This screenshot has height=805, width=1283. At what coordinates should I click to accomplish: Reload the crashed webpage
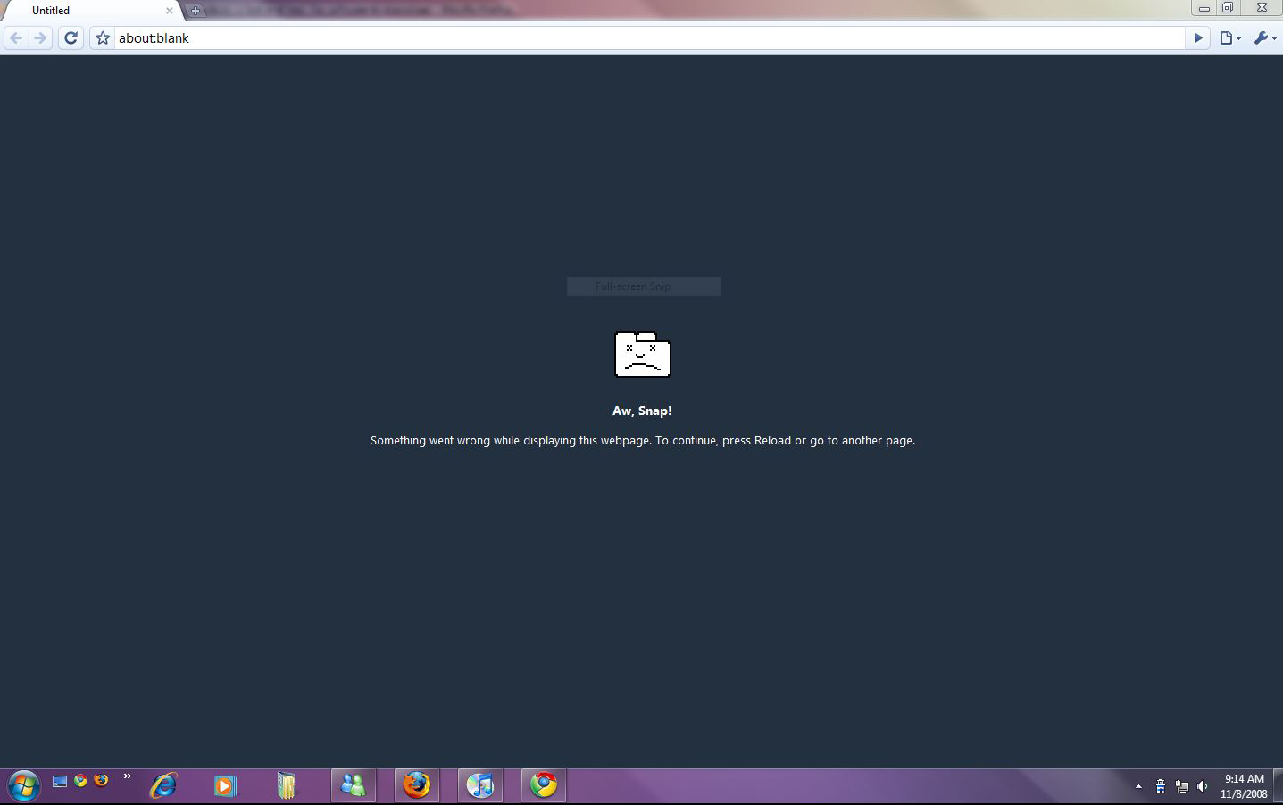[71, 38]
